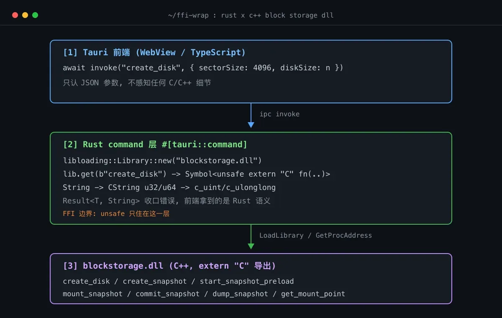Click the note '只认 JSON 参数, 不感知任何 C/C++ 细节'

137,82
